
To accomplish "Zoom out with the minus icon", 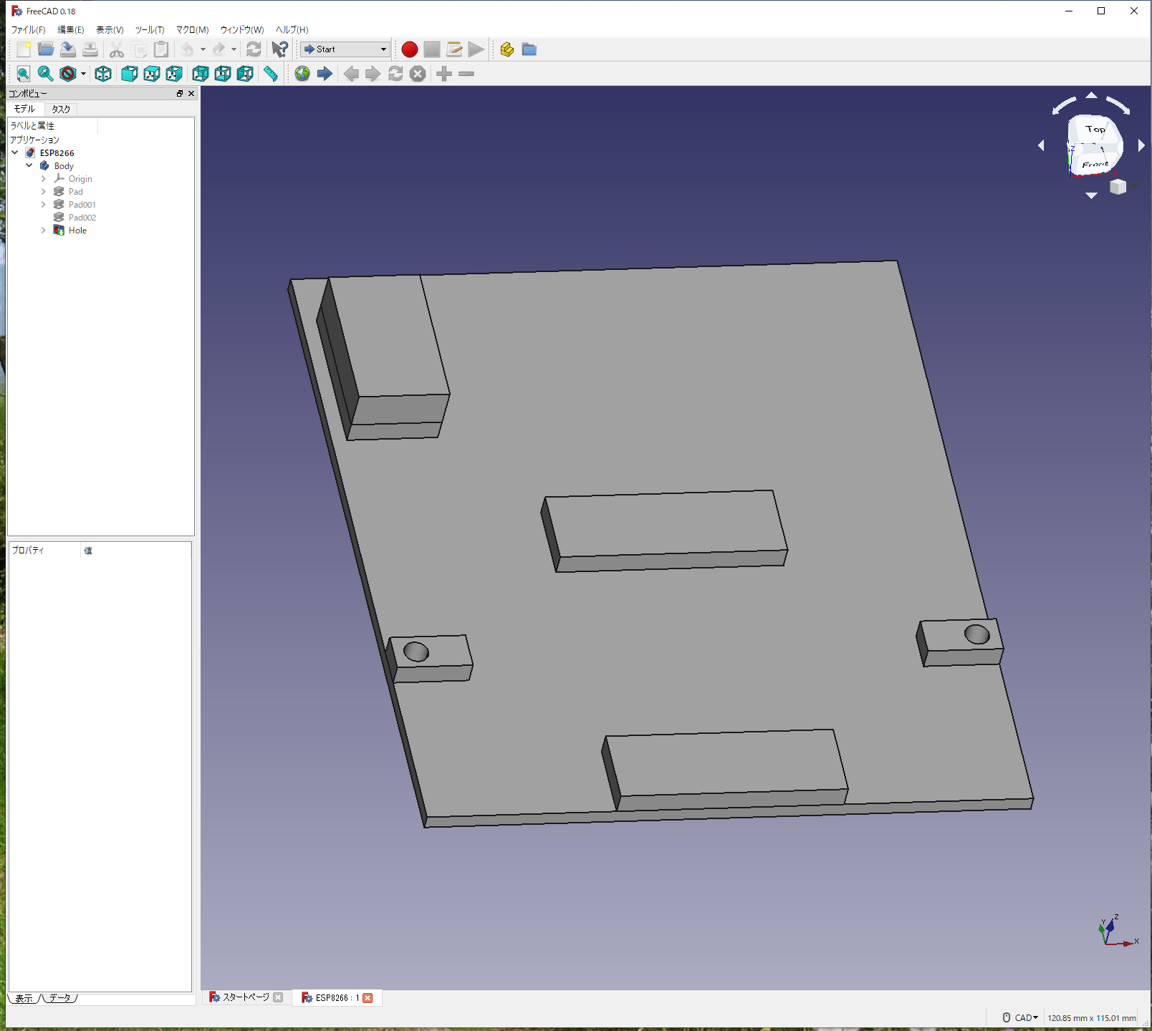I will (466, 74).
